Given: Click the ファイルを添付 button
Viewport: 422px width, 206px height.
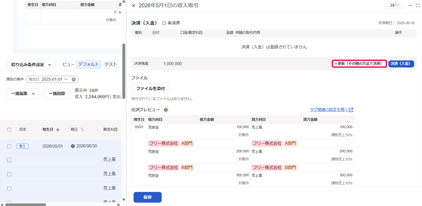Looking at the screenshot, I should 150,89.
